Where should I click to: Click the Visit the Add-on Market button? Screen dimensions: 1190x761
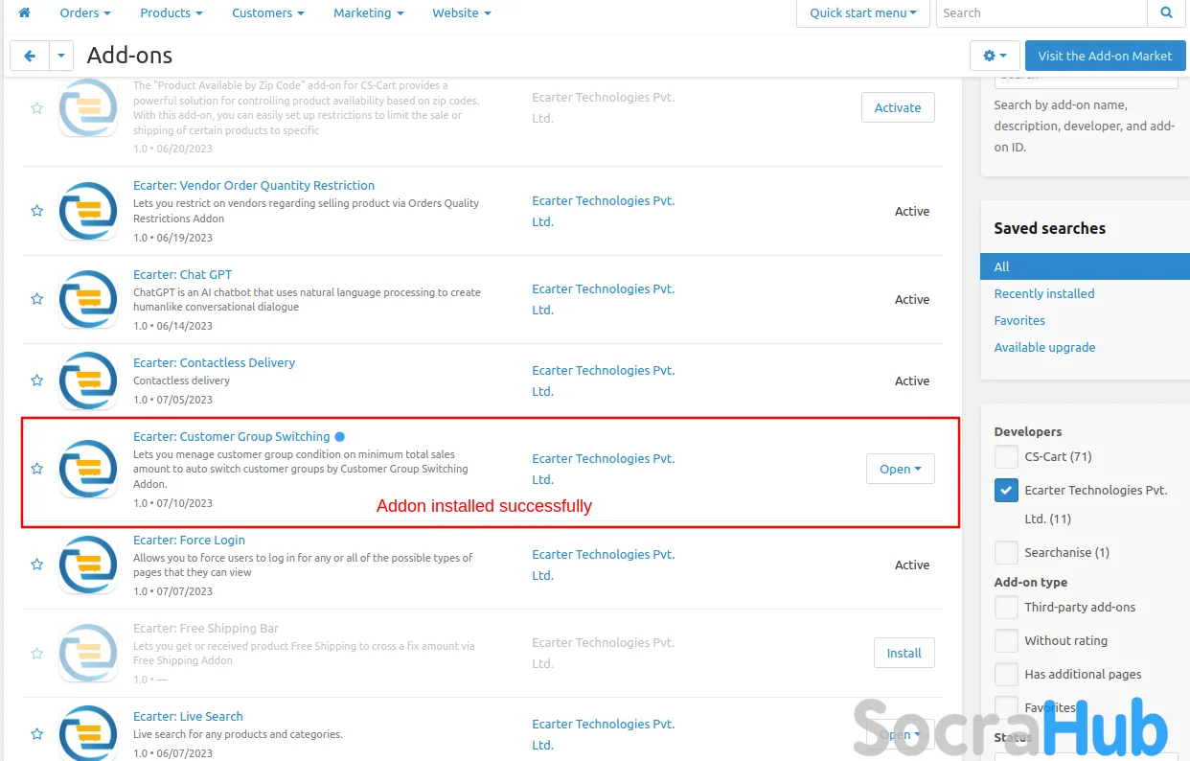[1105, 56]
